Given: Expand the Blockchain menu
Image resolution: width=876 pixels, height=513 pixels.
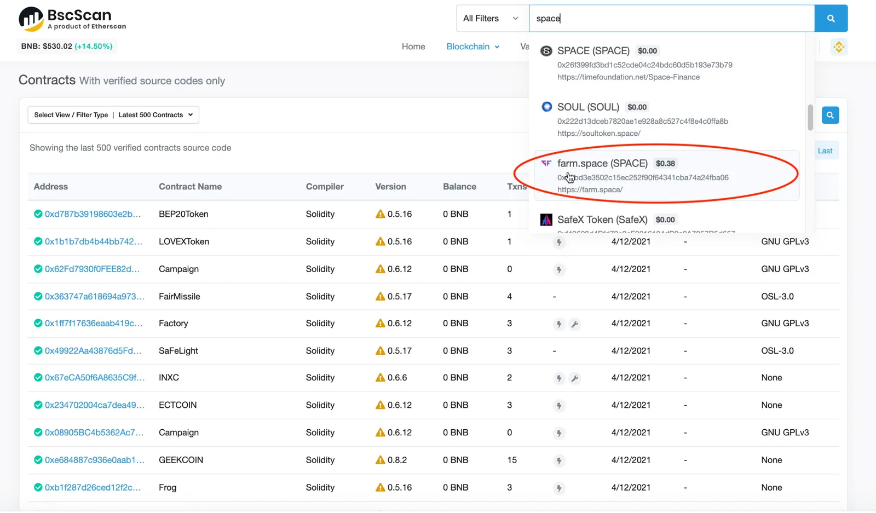Looking at the screenshot, I should 473,47.
